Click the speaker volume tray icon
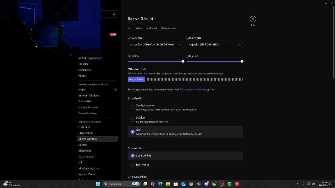335x188 pixels. (313, 184)
